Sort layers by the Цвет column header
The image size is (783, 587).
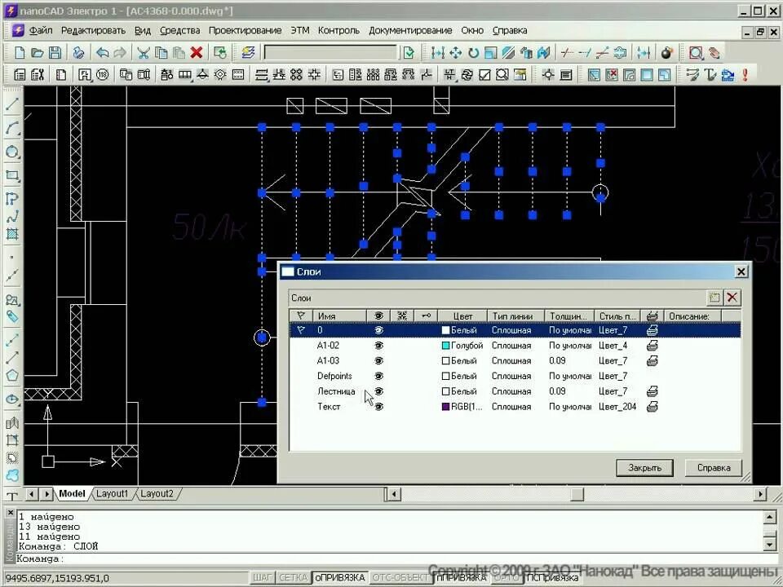point(462,316)
